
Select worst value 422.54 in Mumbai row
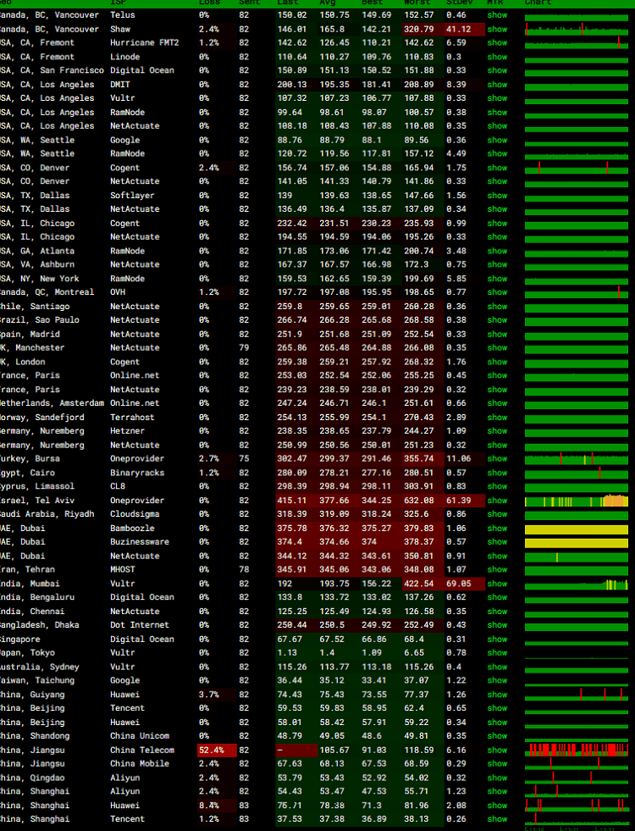[419, 584]
